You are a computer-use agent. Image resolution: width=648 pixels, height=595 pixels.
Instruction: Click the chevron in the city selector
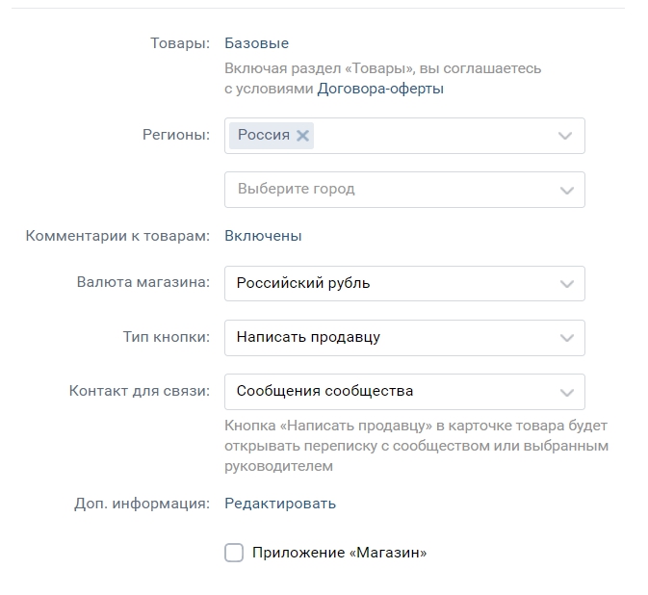(x=565, y=190)
